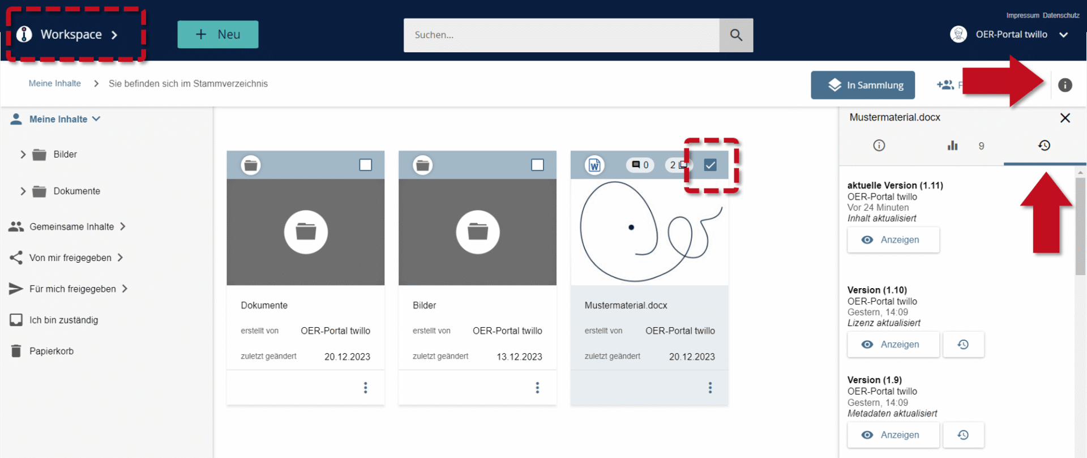Restore Version 1.10 via history icon
Viewport: 1087px width, 458px height.
coord(963,344)
